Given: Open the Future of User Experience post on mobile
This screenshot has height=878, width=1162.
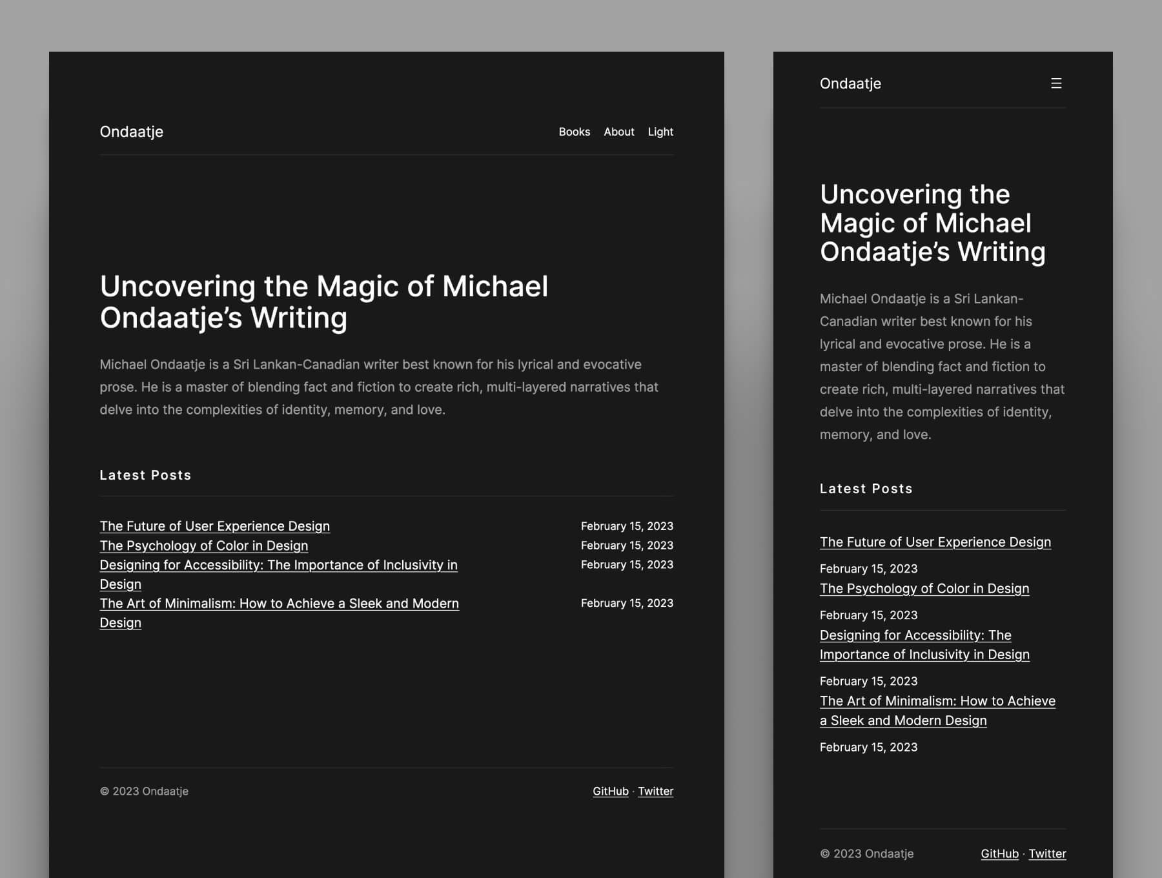Looking at the screenshot, I should [935, 542].
